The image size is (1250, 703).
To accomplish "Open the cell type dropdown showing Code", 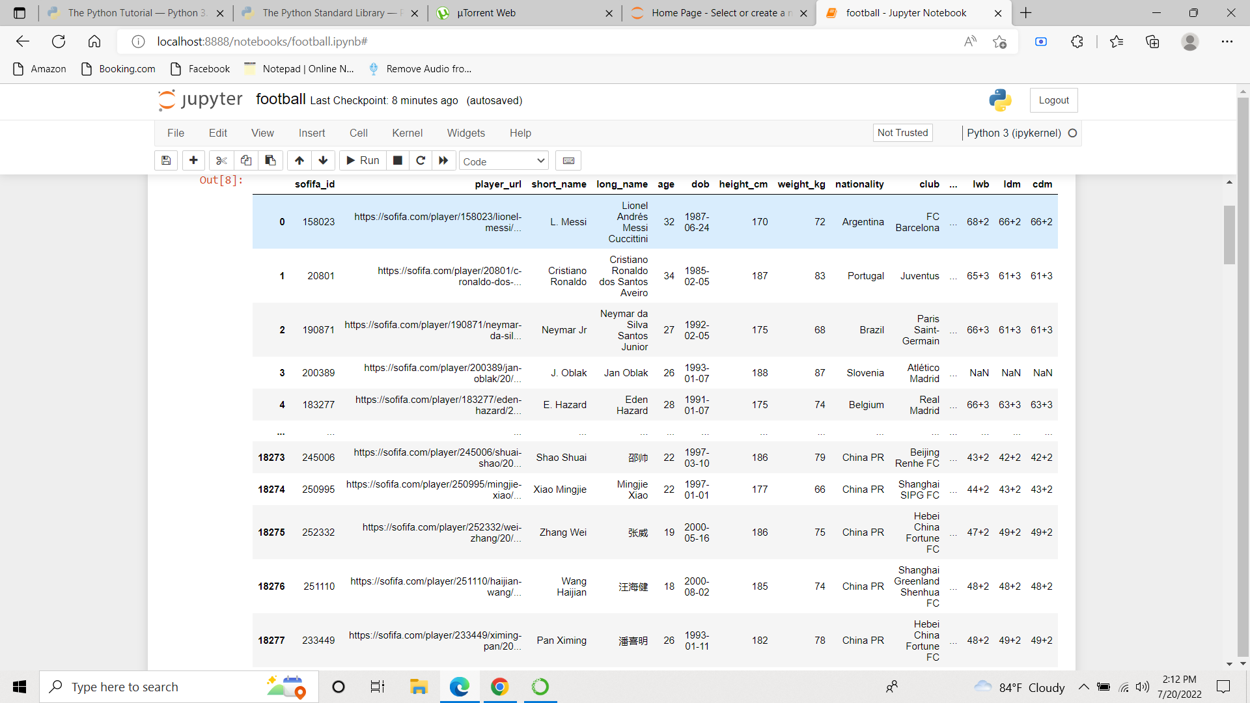I will 503,160.
